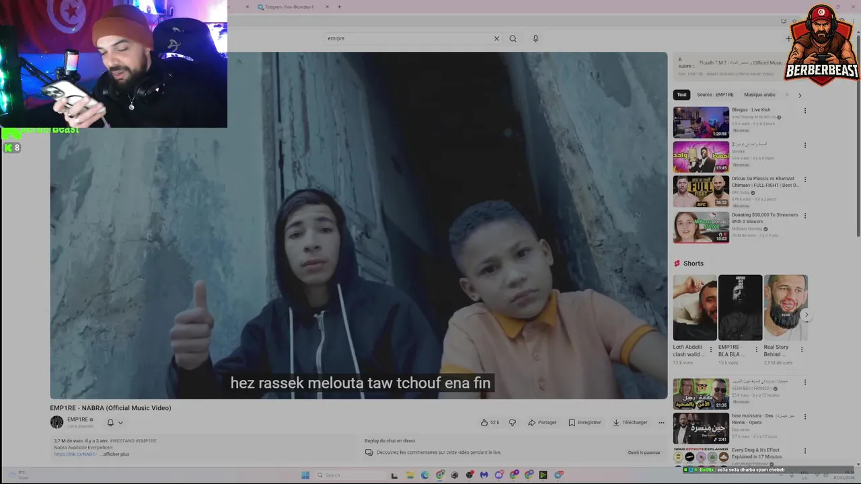Open options for hine maissara remix video
861x484 pixels.
(x=805, y=417)
